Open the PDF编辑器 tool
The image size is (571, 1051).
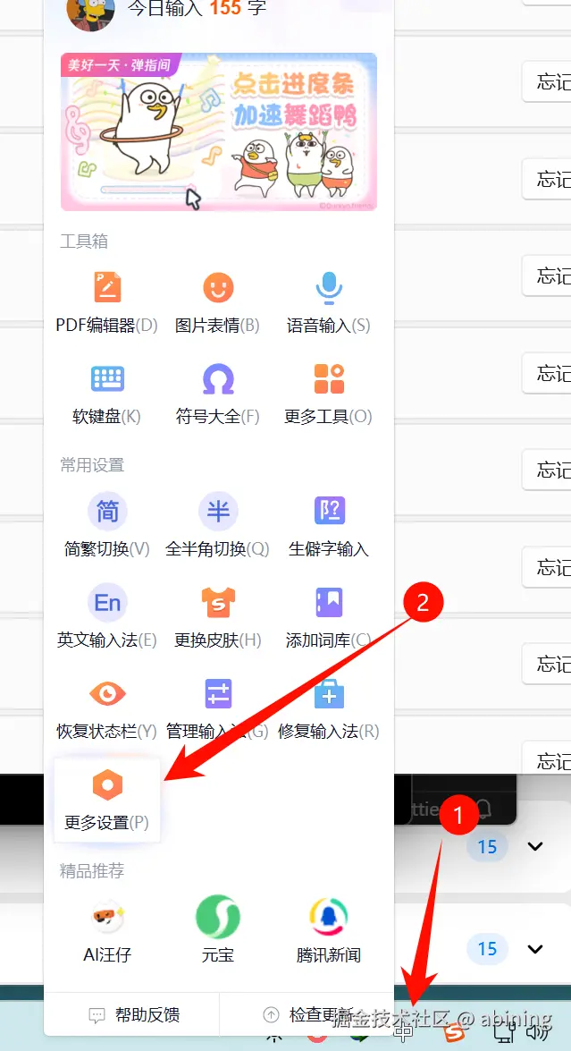click(107, 301)
